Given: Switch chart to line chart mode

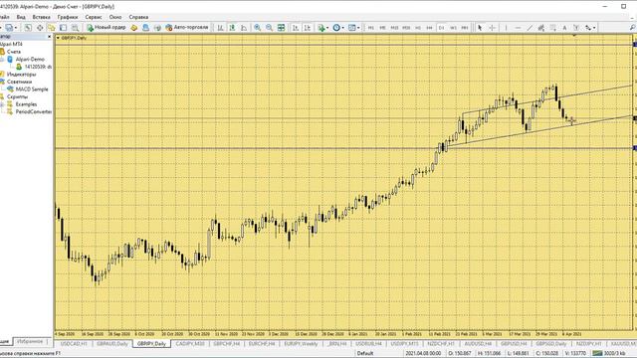Looking at the screenshot, I should 244,28.
